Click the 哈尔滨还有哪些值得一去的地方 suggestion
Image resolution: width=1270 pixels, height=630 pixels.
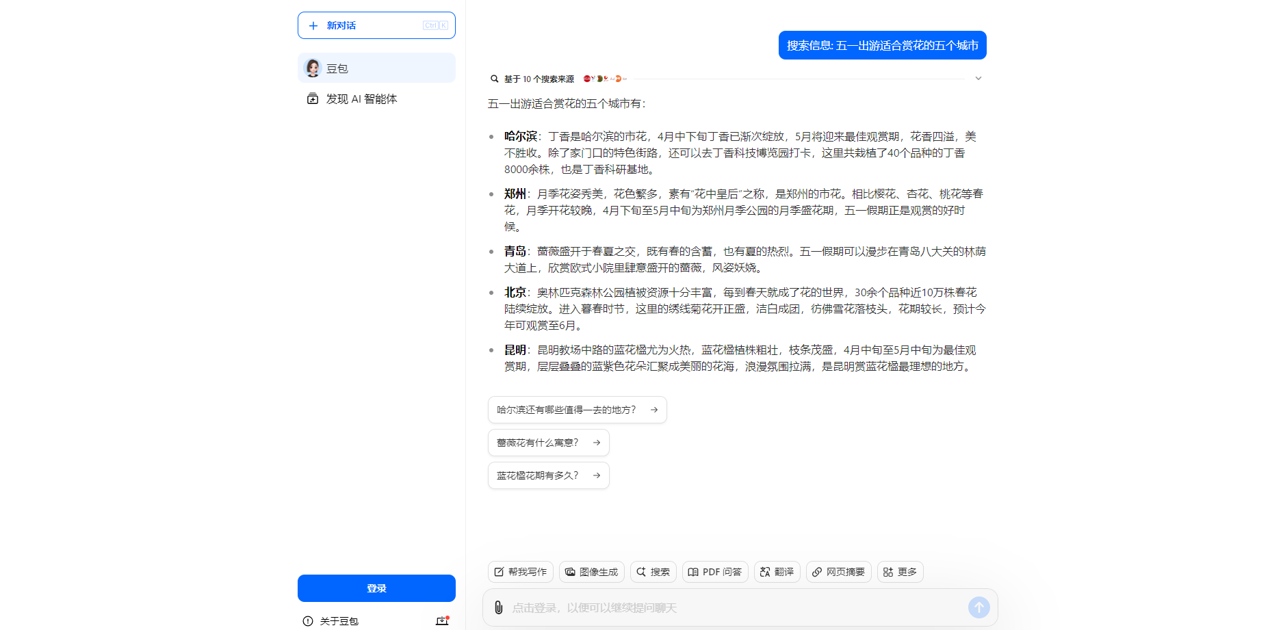click(x=577, y=409)
